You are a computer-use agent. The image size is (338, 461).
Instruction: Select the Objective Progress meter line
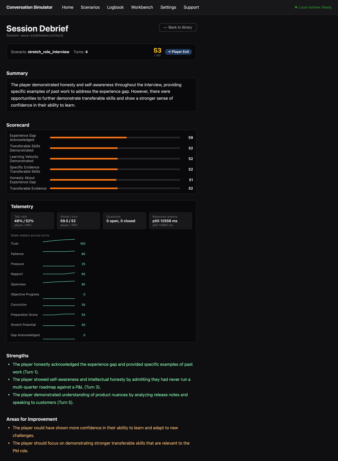coord(59,298)
